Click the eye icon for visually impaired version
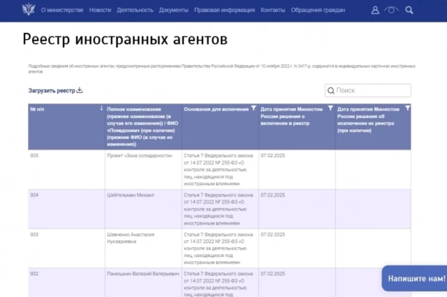The height and width of the screenshot is (297, 447). pyautogui.click(x=391, y=10)
